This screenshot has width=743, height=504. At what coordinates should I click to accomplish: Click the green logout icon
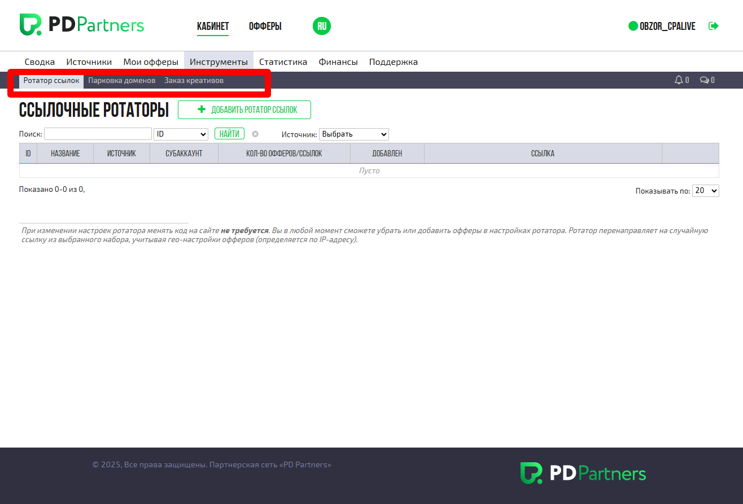coord(714,26)
